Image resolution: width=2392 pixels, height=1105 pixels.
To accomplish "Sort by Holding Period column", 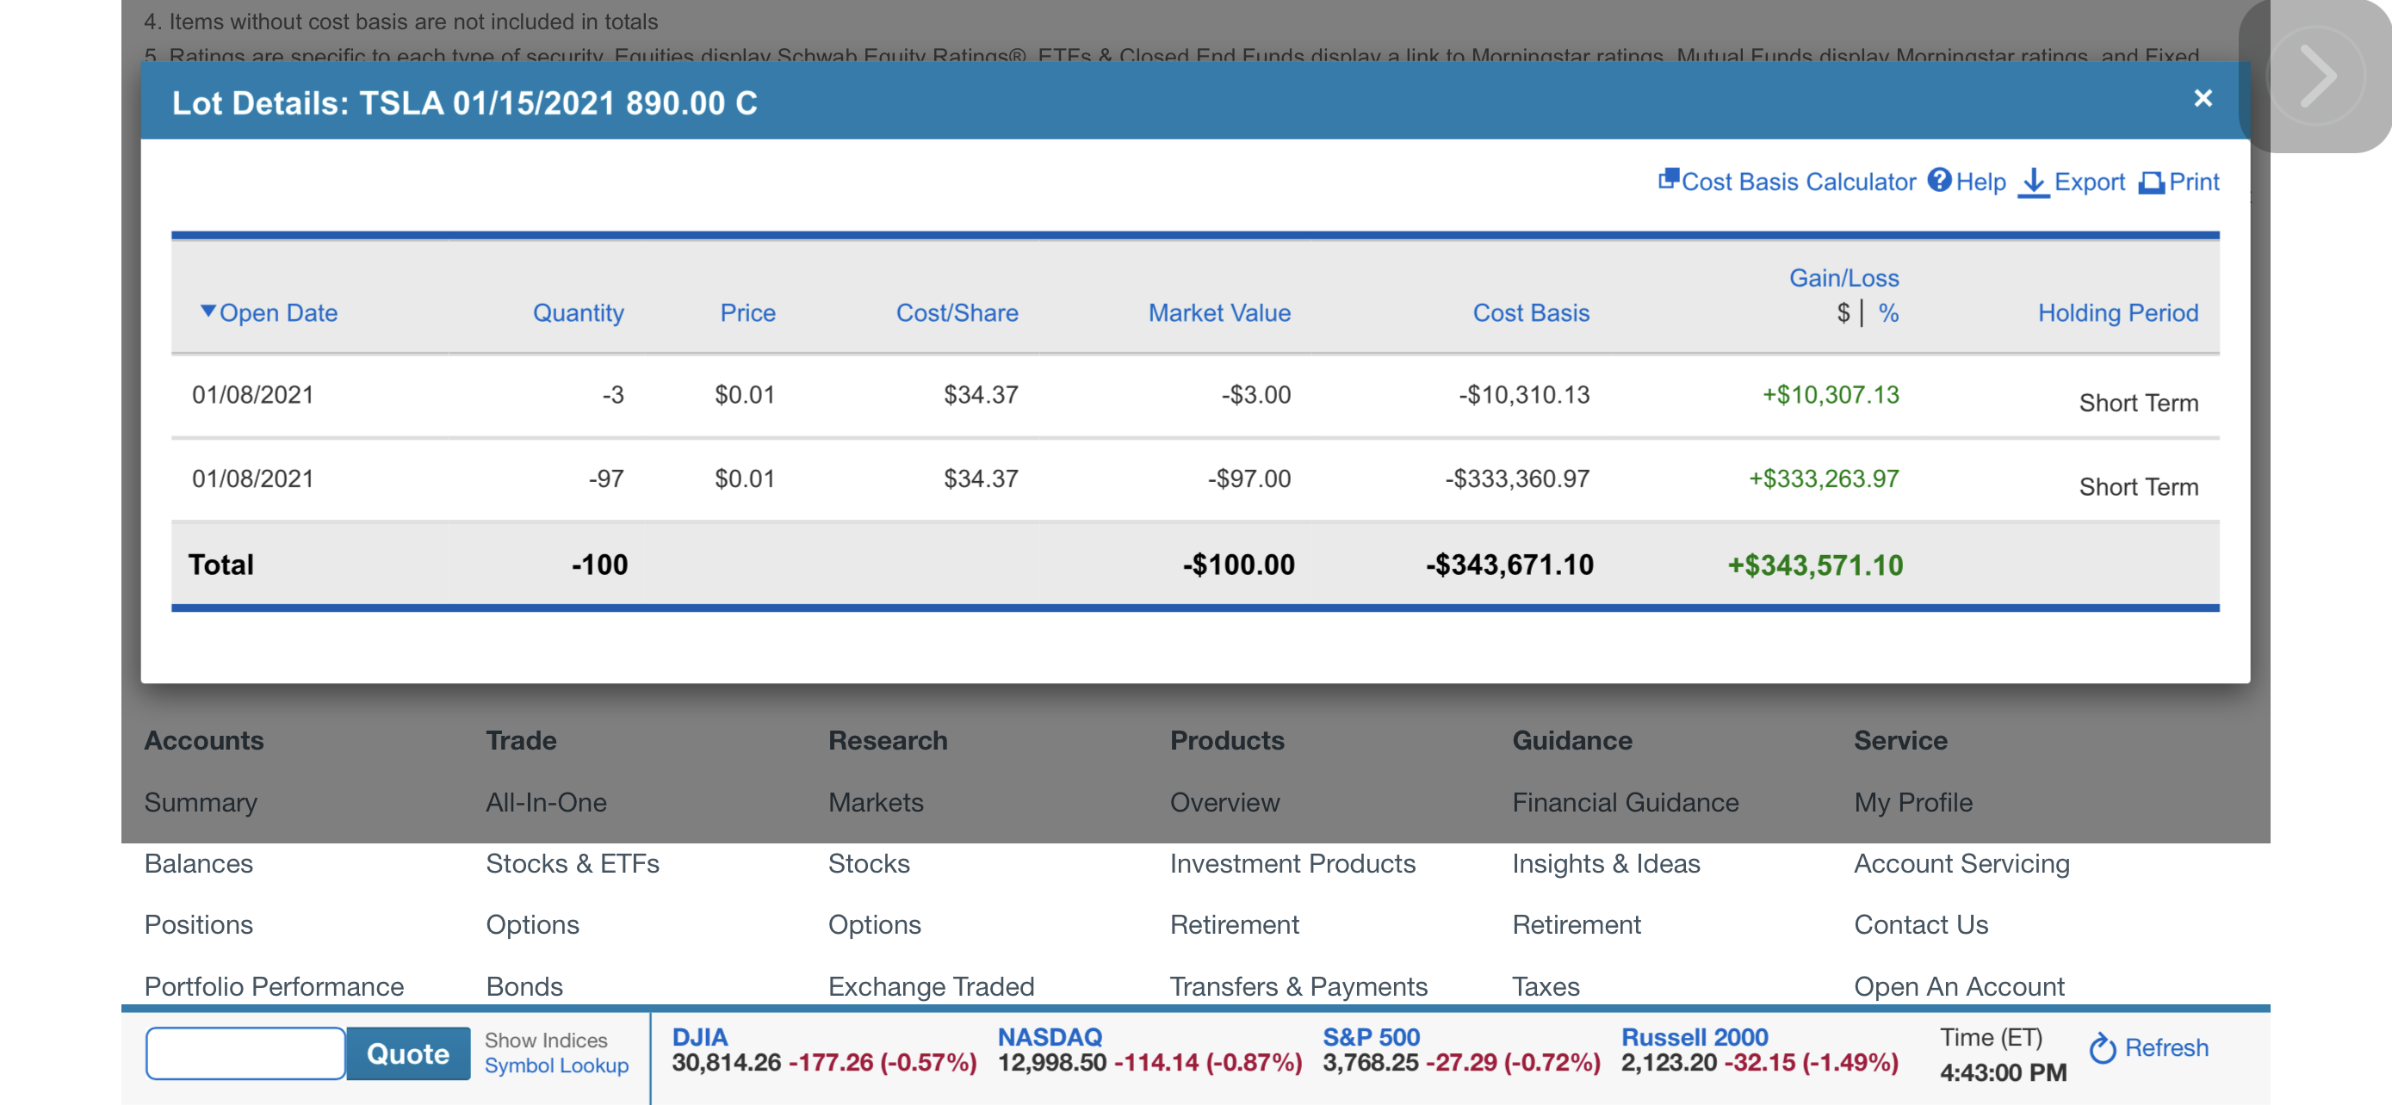I will tap(2117, 312).
